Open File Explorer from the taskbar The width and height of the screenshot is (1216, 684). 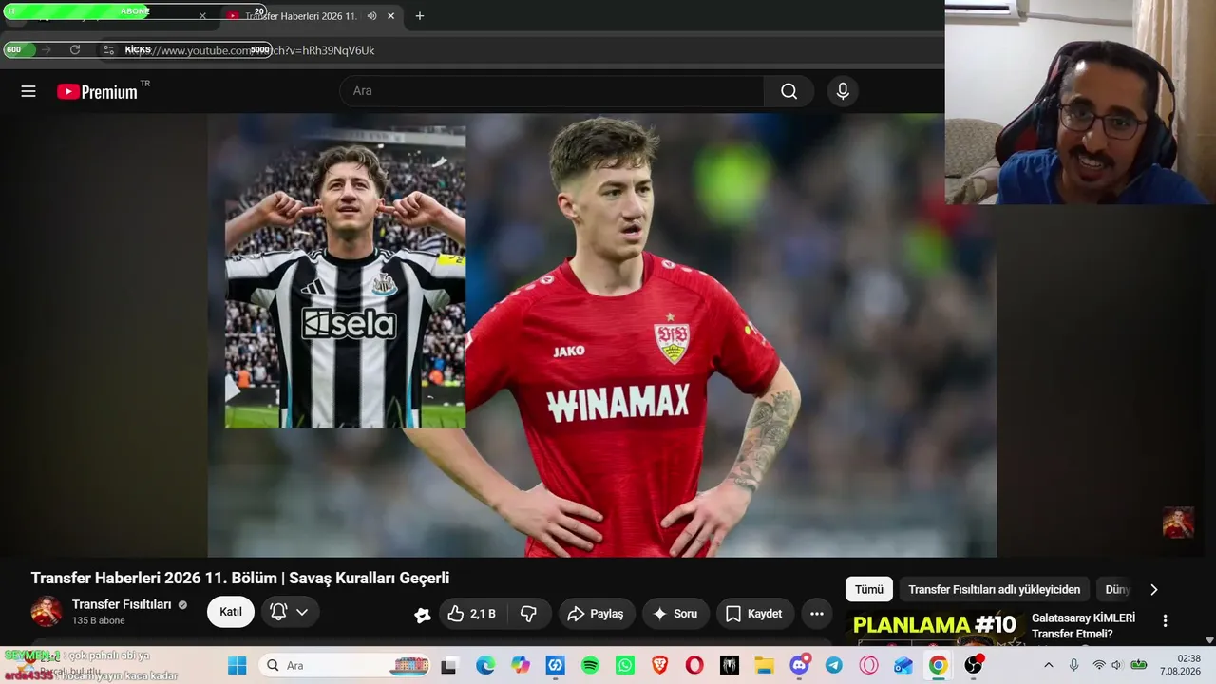[x=764, y=665]
